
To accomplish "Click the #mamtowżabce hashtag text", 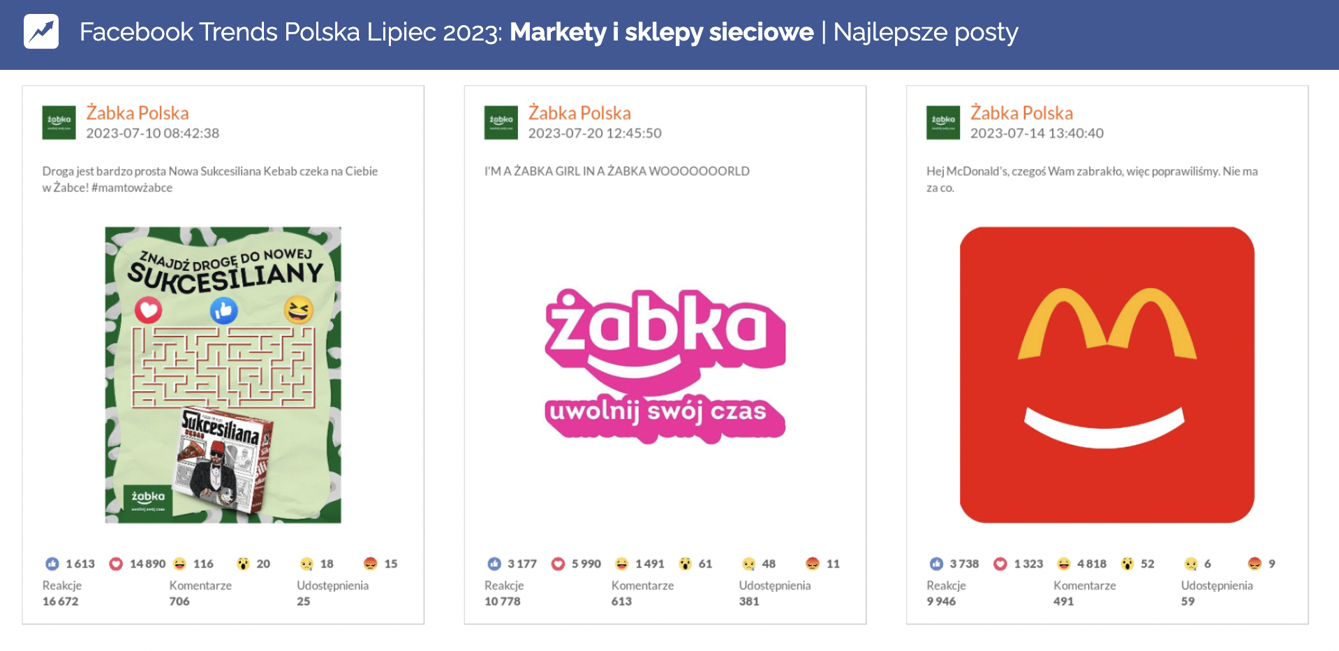I will point(132,188).
